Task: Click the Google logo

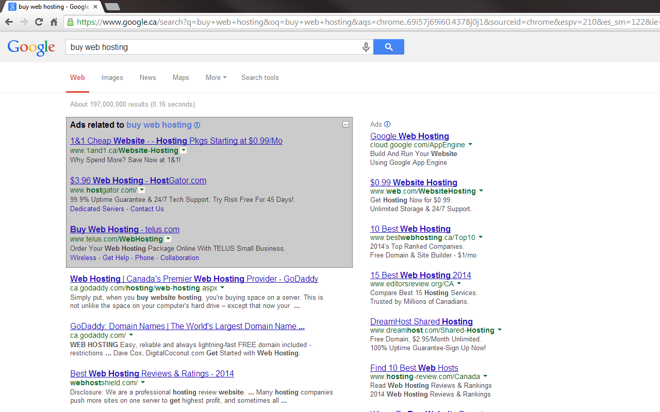Action: pyautogui.click(x=31, y=47)
